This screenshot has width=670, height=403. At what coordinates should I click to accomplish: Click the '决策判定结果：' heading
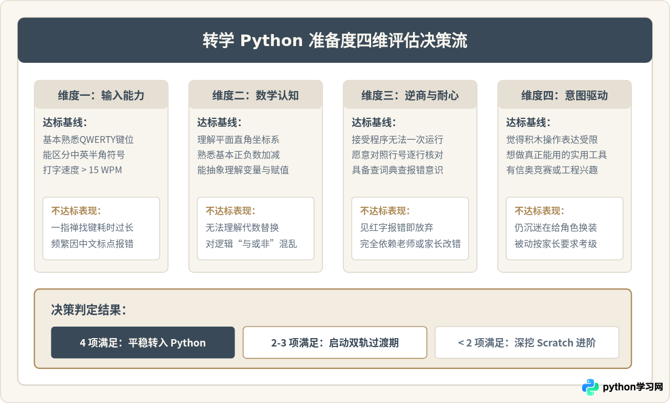89,309
